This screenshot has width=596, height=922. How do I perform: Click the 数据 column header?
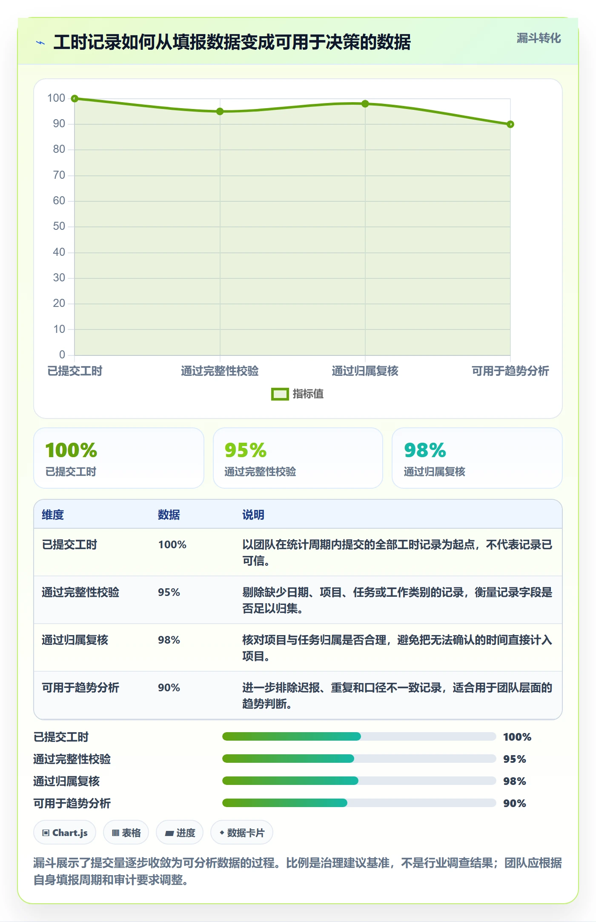(x=169, y=515)
